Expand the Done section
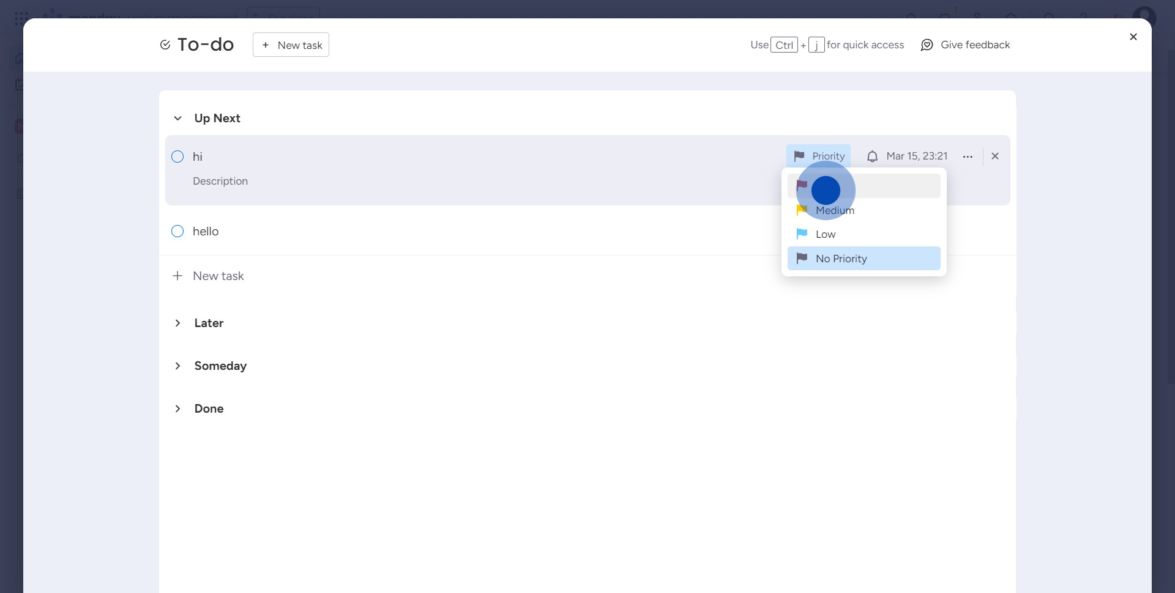 click(x=177, y=409)
